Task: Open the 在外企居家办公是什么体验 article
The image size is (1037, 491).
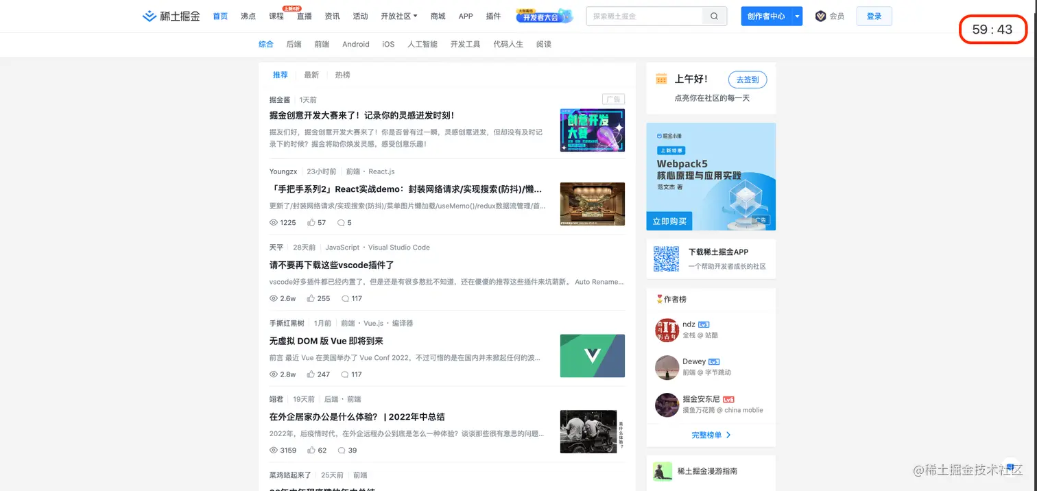Action: coord(357,417)
